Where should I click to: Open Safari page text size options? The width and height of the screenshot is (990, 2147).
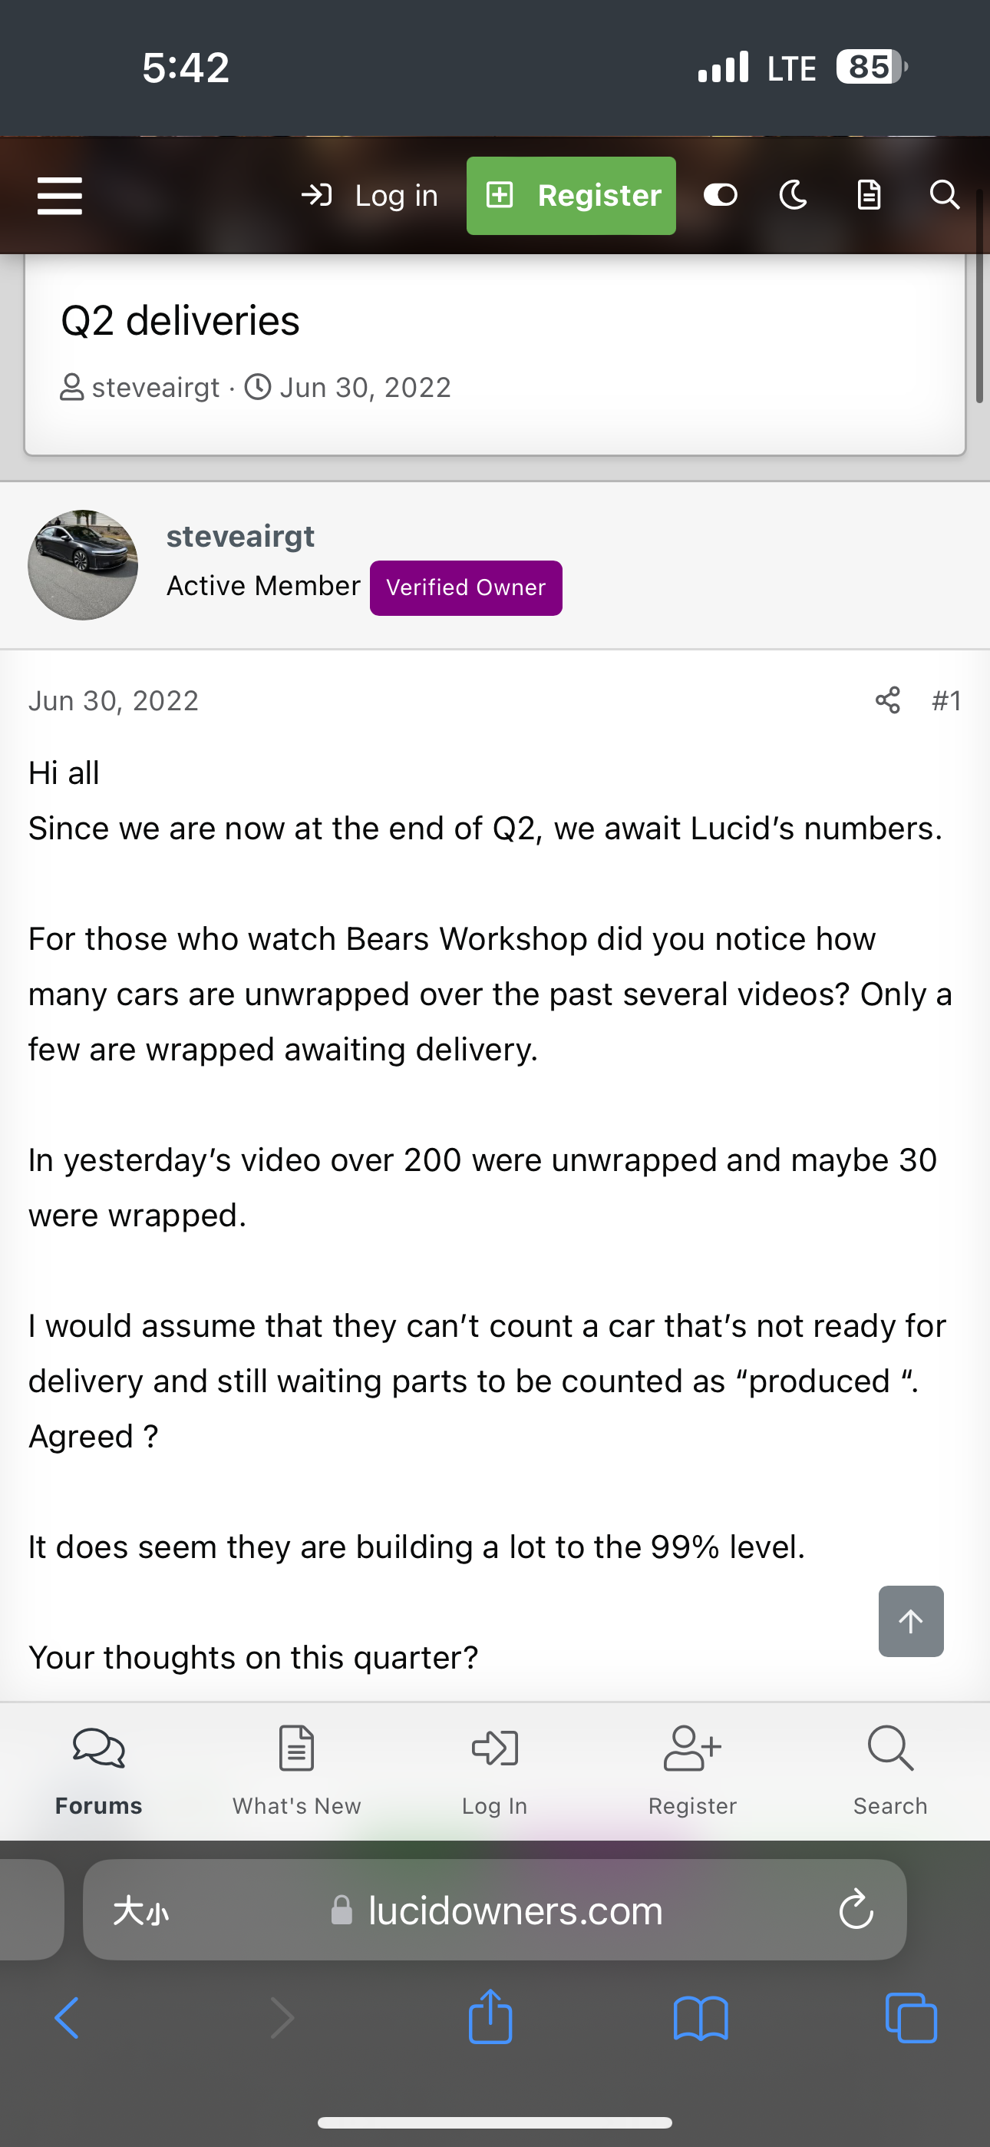coord(142,1910)
